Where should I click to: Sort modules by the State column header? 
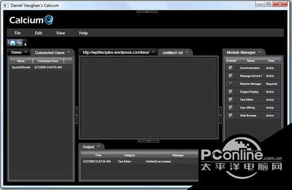[x=271, y=60]
